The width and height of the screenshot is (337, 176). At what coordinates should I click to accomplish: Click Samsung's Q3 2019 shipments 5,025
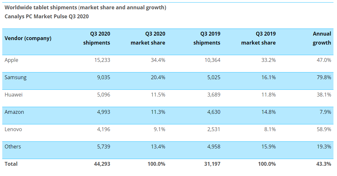(214, 78)
